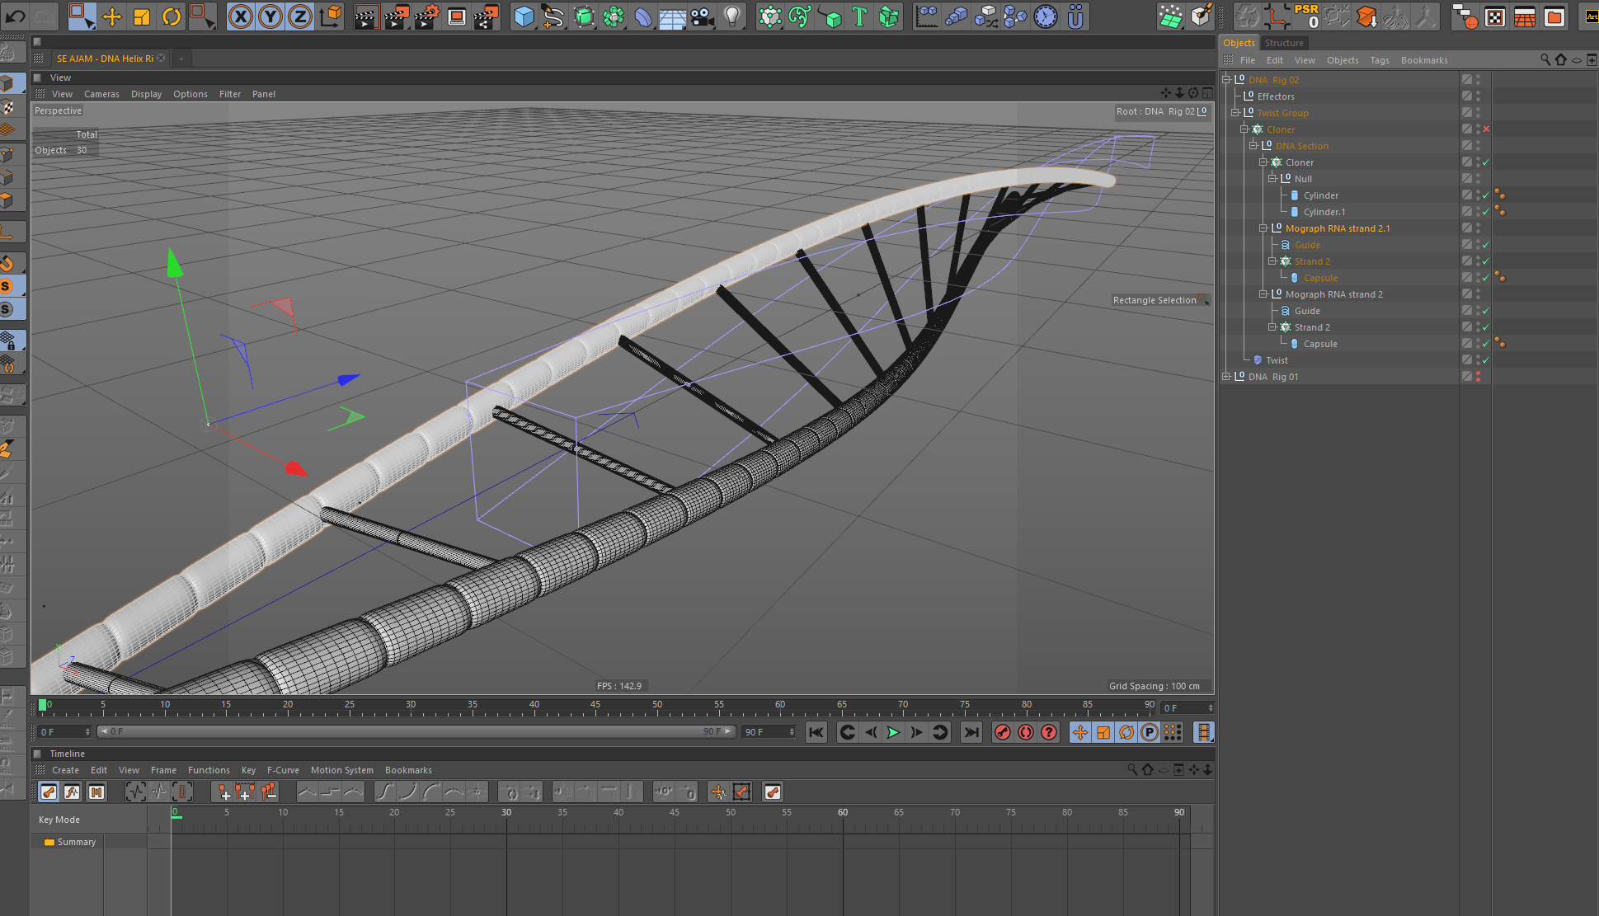
Task: Click Record Active Objects red key button
Action: [1002, 732]
